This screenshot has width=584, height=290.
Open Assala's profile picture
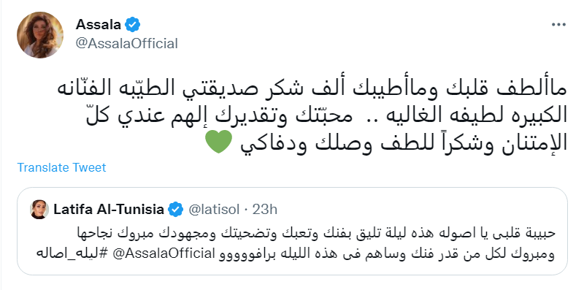tap(40, 35)
